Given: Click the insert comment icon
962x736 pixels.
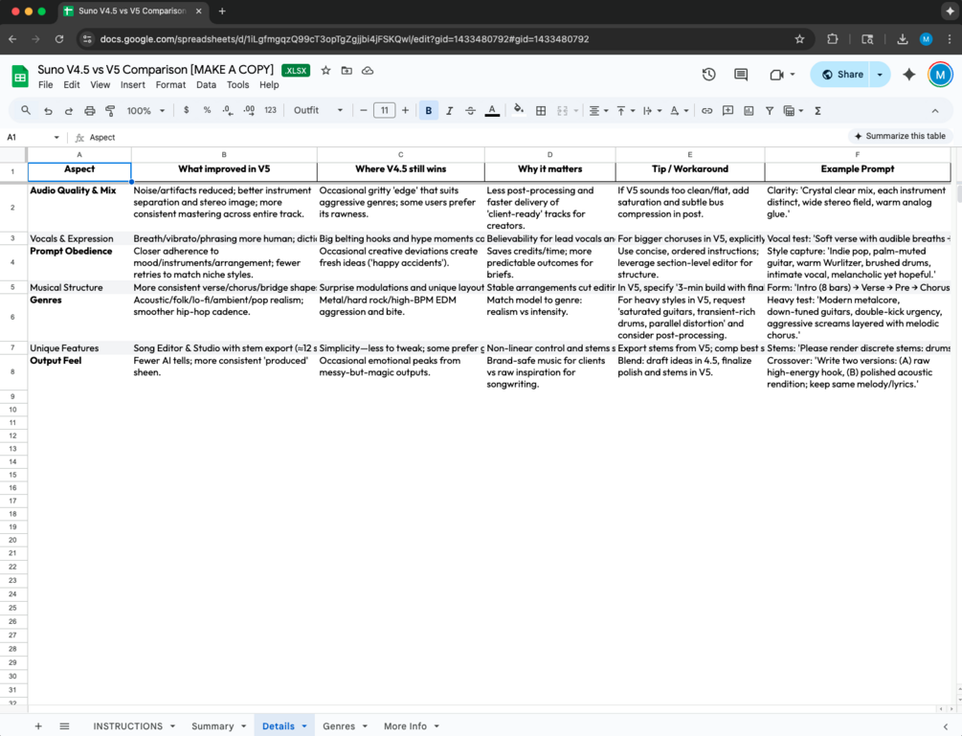Looking at the screenshot, I should click(x=727, y=111).
